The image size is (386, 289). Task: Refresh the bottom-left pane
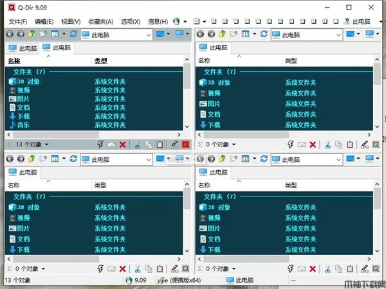pos(73,159)
